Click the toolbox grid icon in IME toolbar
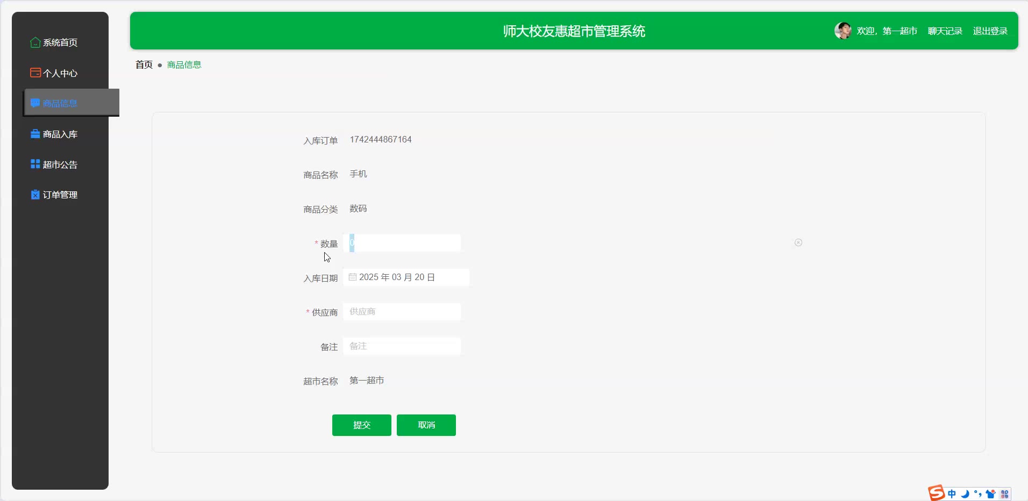Screen dimensions: 1028x501 tap(1004, 493)
